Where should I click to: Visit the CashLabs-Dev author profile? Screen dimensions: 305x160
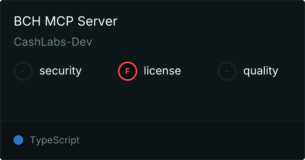click(x=53, y=42)
